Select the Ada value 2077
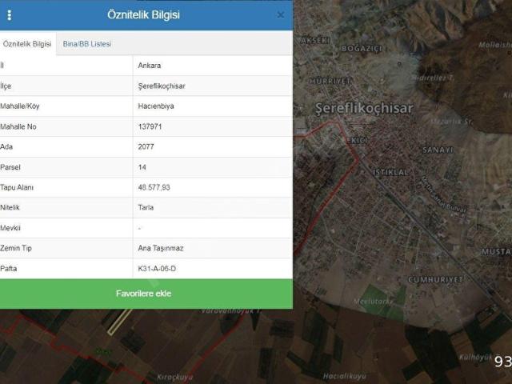Viewport: 512px width, 384px height. pos(146,146)
